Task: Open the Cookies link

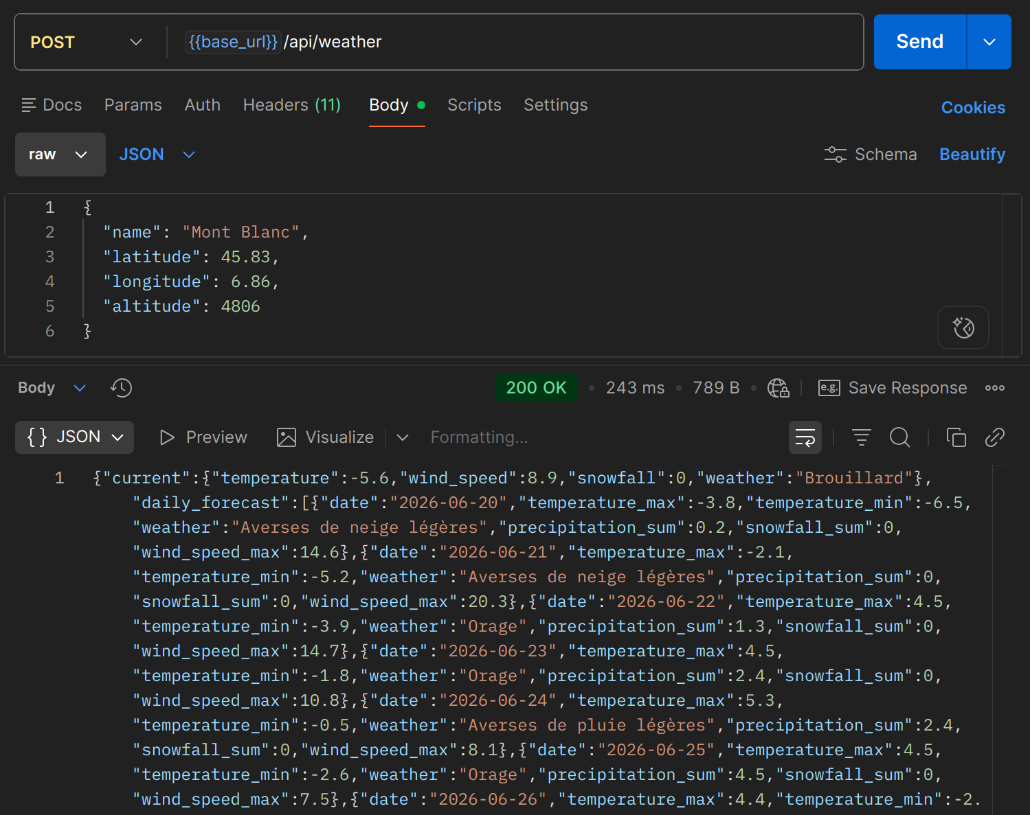Action: coord(973,108)
